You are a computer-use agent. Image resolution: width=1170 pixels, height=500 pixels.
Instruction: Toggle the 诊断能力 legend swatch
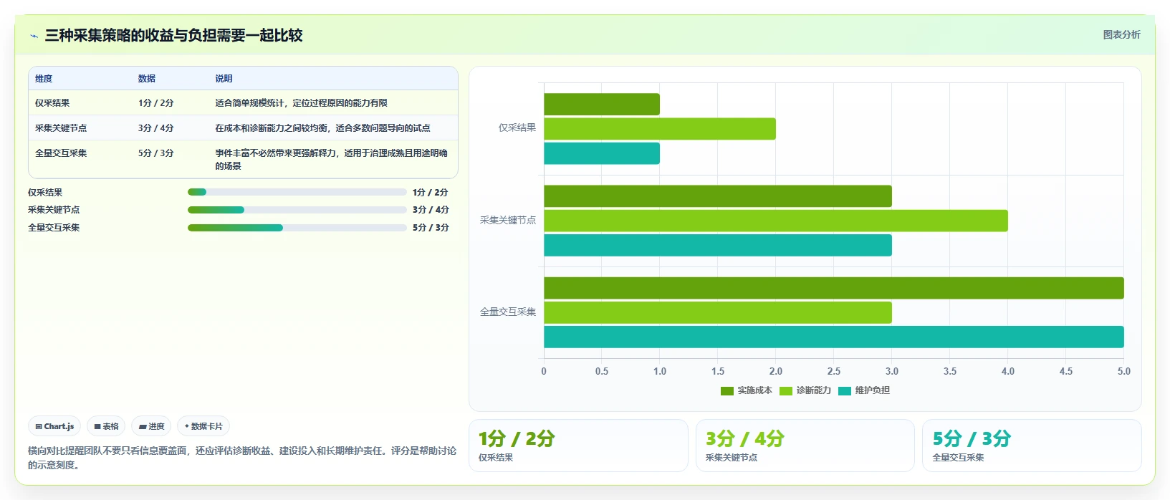point(786,391)
